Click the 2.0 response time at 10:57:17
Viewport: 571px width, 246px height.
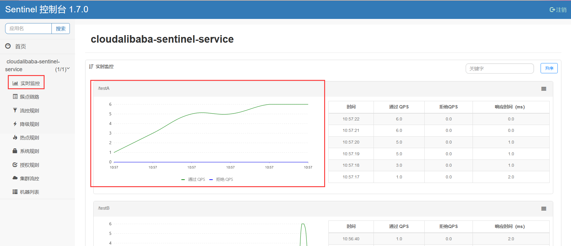pos(511,177)
